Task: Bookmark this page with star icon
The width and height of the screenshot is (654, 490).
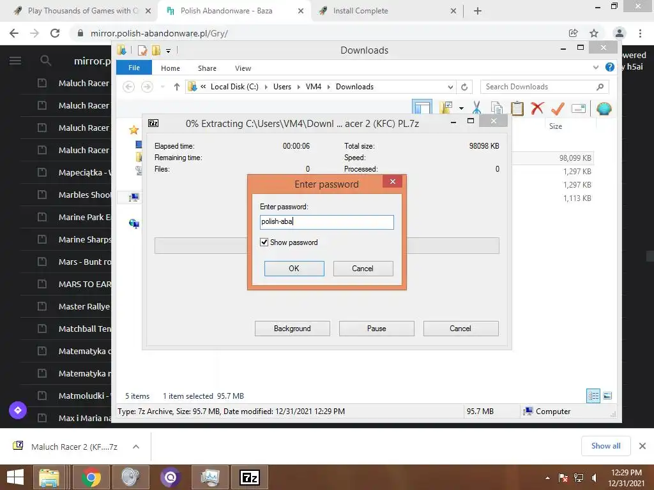Action: click(594, 33)
